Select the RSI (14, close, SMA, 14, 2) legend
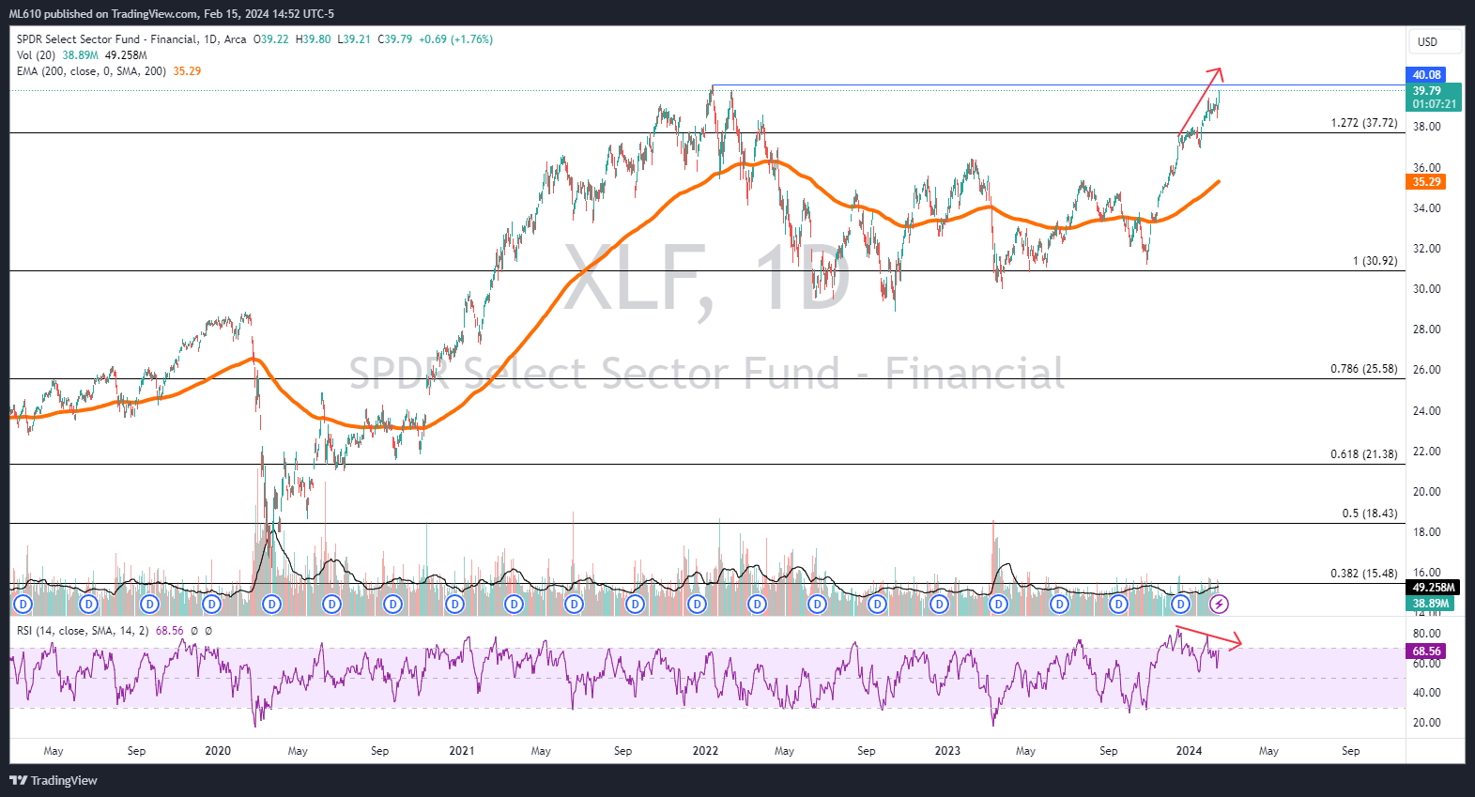This screenshot has height=797, width=1475. pos(83,631)
